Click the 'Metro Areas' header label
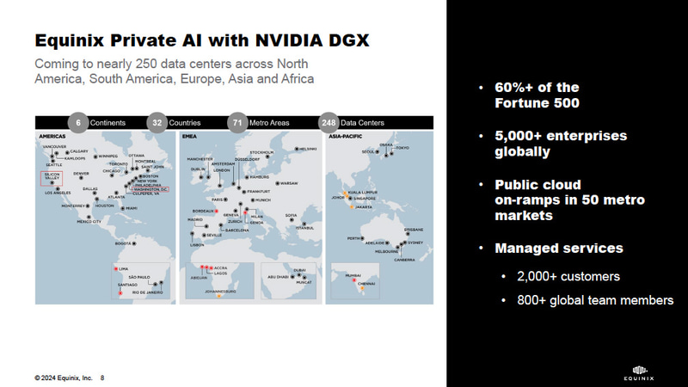This screenshot has height=387, width=688. [269, 123]
